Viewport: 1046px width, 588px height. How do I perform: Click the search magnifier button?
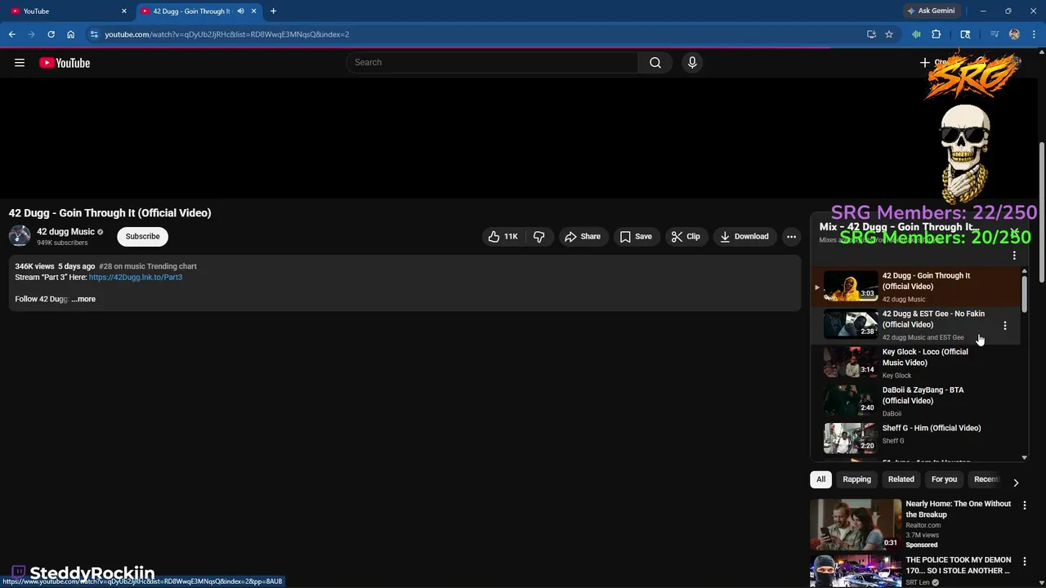pyautogui.click(x=655, y=63)
